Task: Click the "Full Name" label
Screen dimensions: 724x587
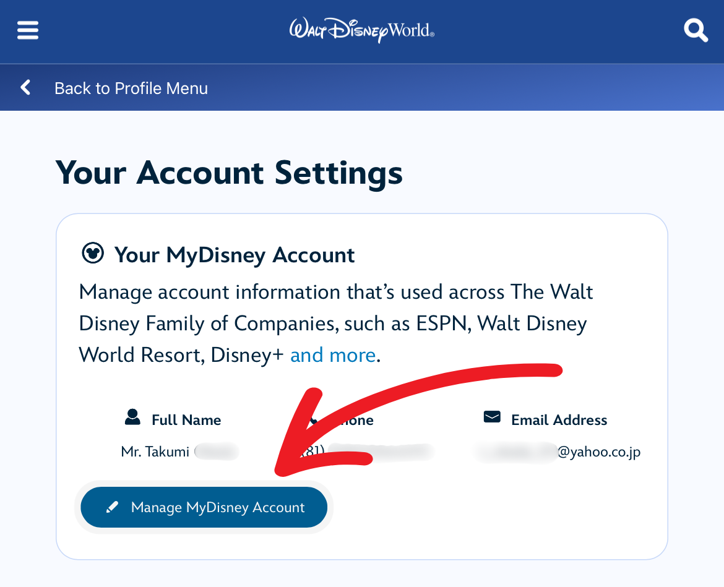Action: [x=186, y=420]
